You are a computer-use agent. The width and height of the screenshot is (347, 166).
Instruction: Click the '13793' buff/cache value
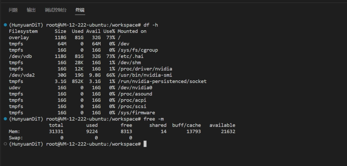(194, 132)
